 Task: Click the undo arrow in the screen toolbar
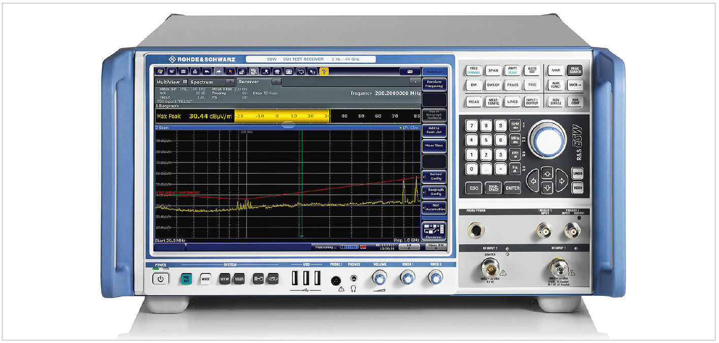(207, 72)
